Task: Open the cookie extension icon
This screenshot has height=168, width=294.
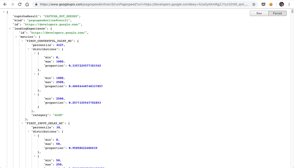Action: (271, 4)
